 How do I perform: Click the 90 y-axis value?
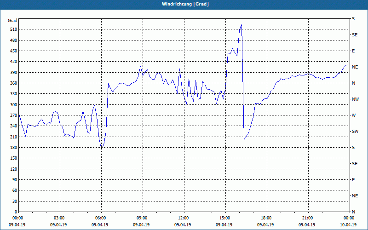(x=15, y=180)
